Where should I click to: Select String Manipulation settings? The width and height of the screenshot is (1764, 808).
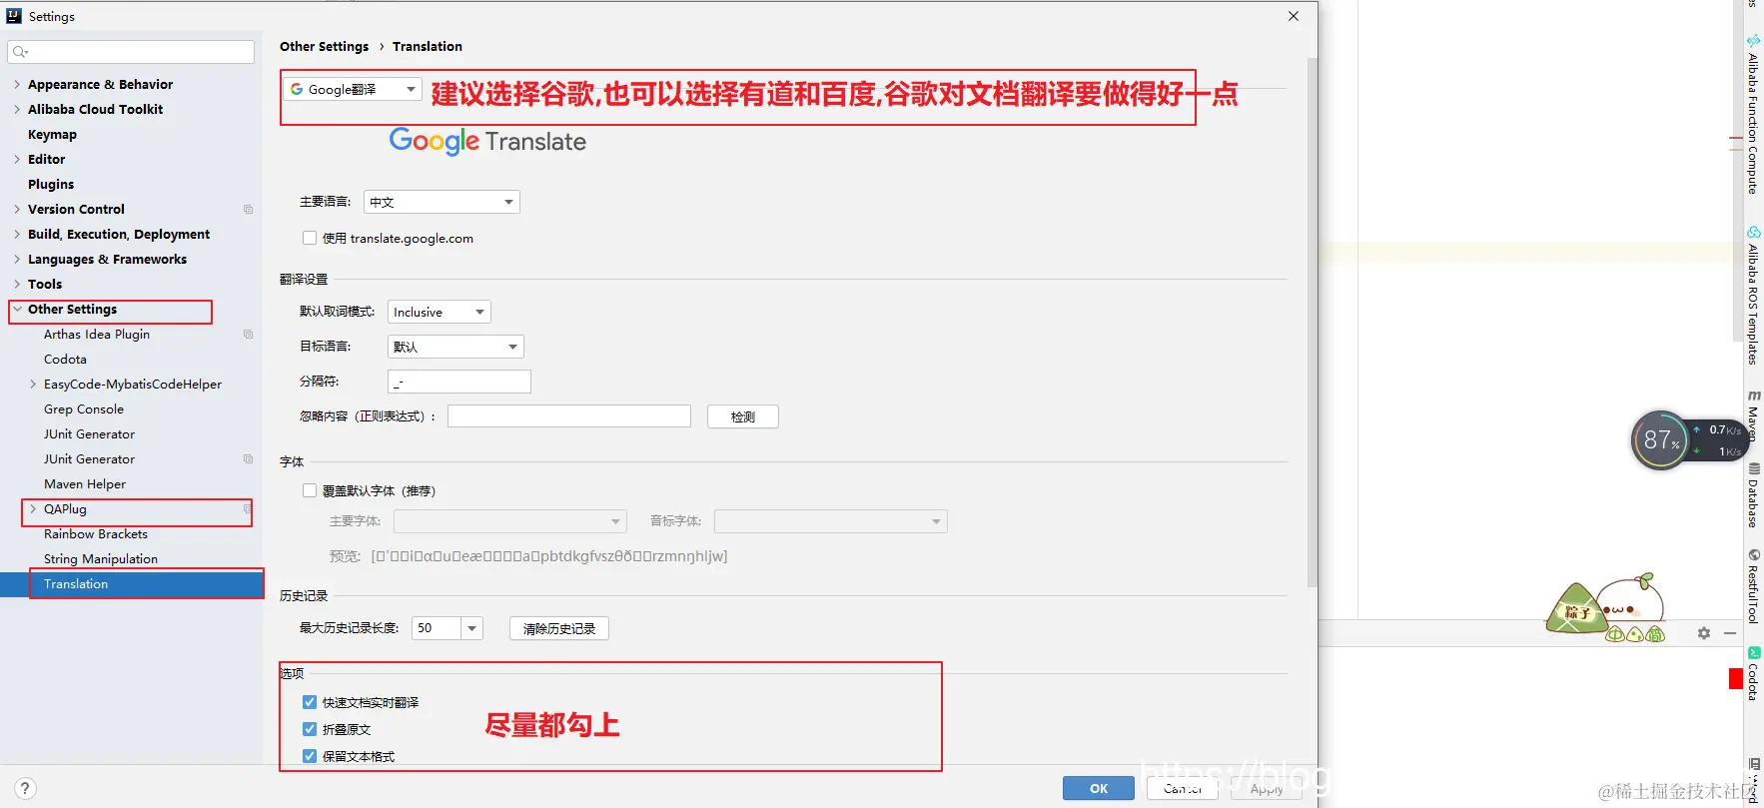pos(101,559)
